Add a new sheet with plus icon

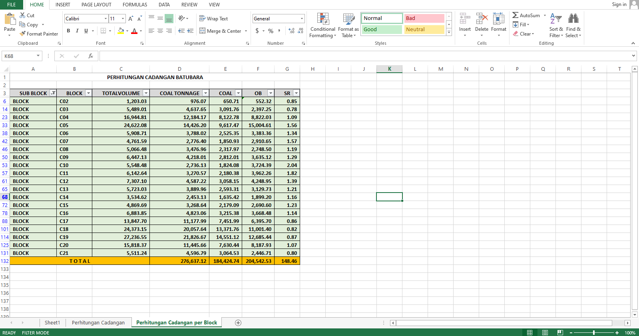[238, 323]
